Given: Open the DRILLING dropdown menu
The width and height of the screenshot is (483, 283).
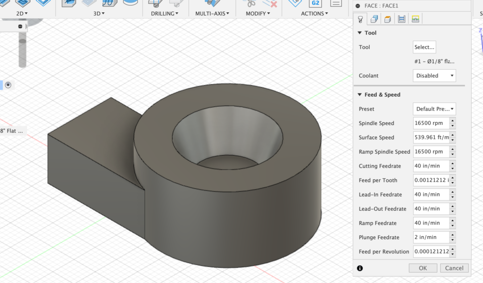Looking at the screenshot, I should point(164,13).
